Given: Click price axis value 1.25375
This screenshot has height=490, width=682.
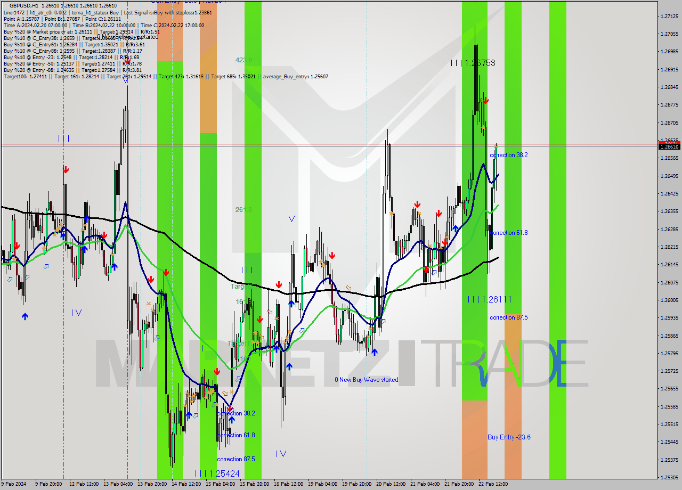Looking at the screenshot, I should click(x=669, y=460).
